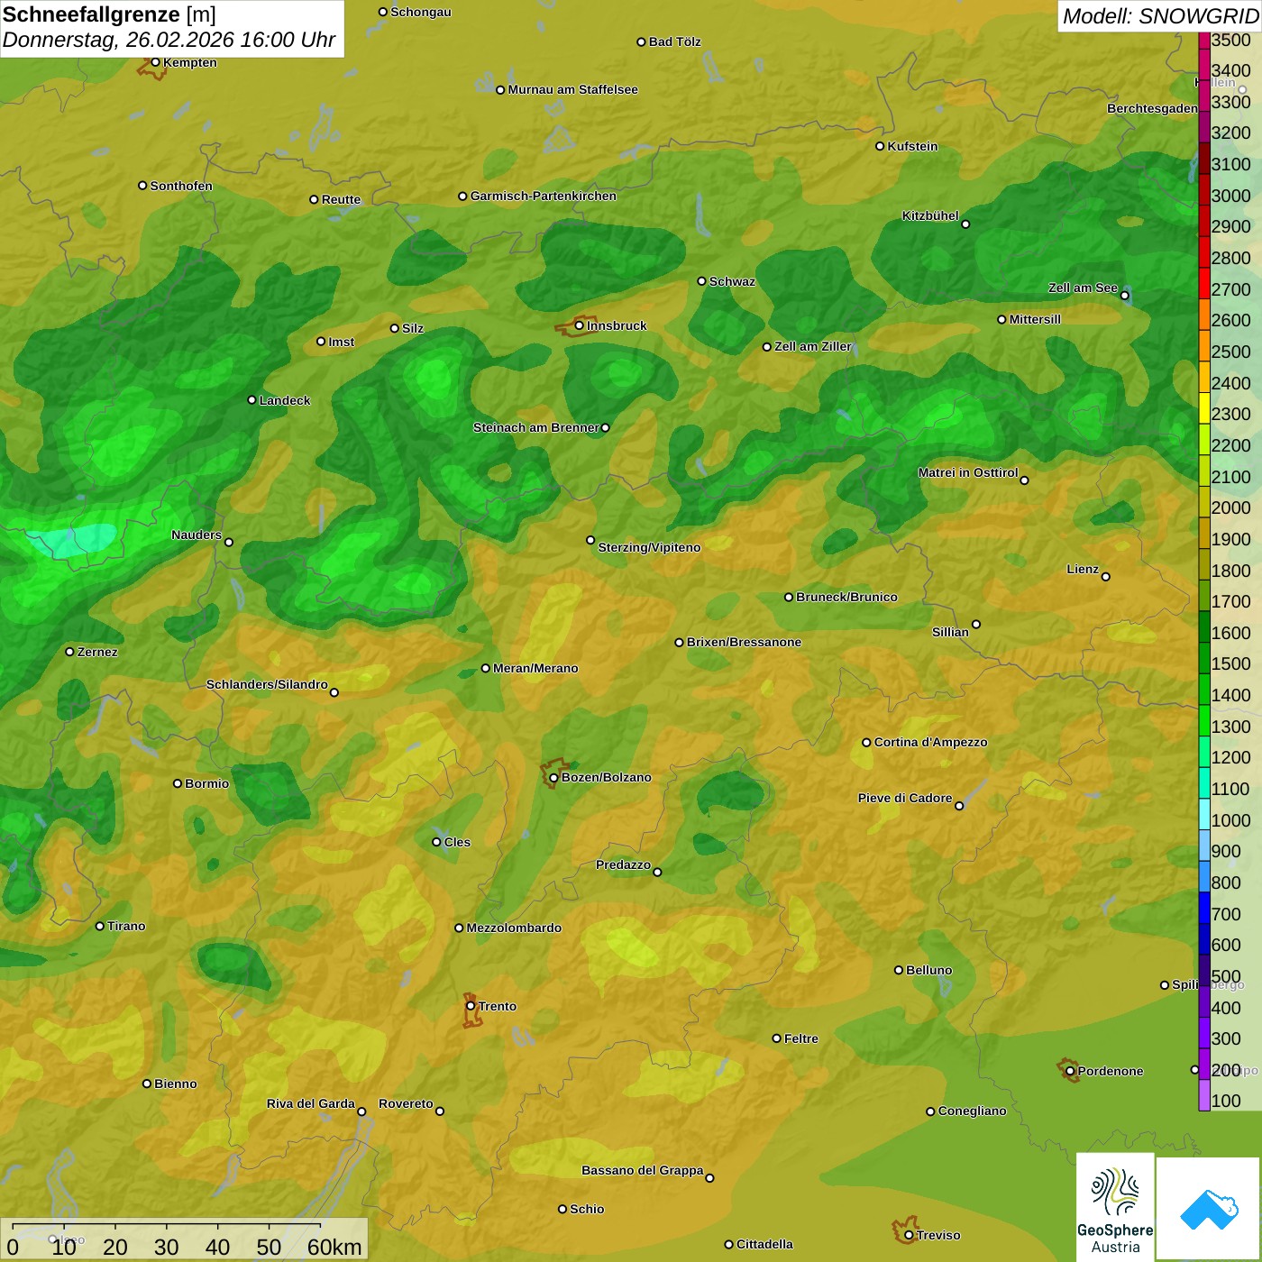
Task: Select the Treviso city marker
Action: (909, 1235)
